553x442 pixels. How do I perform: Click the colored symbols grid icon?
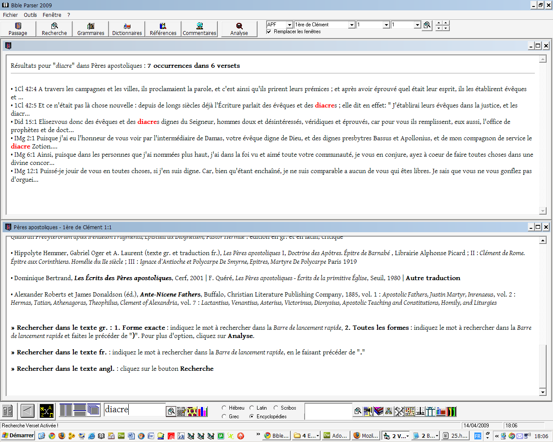[x=410, y=411]
